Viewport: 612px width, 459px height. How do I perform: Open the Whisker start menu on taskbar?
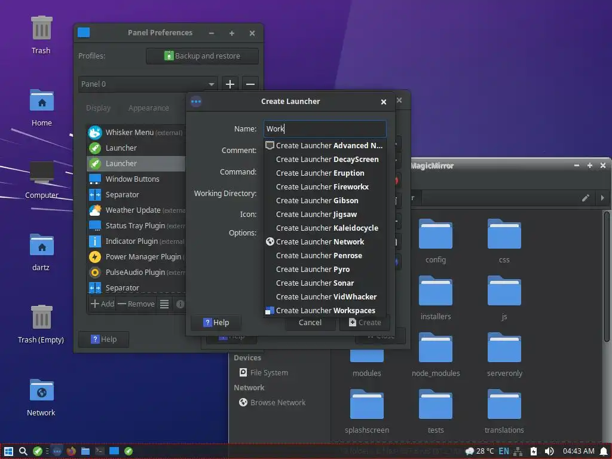8,452
